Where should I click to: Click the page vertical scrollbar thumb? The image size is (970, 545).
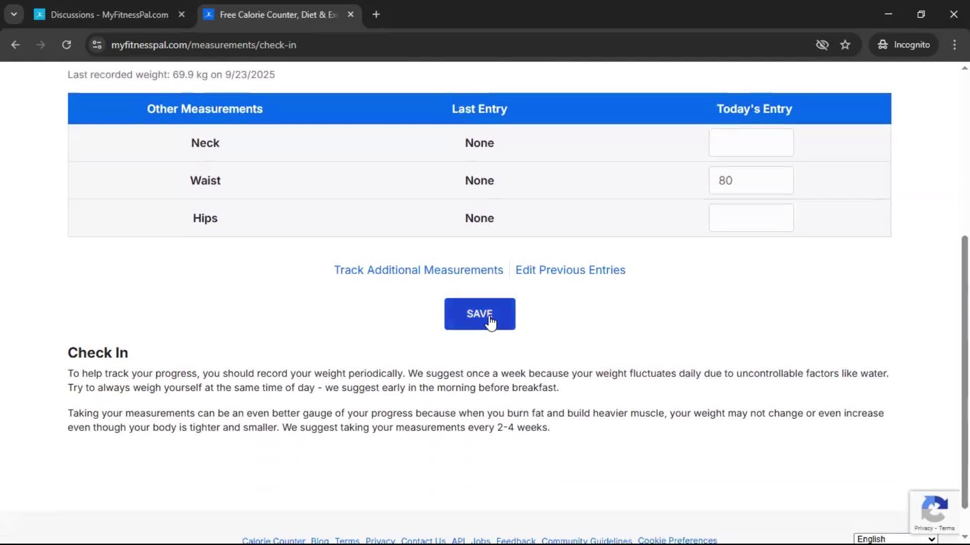(964, 372)
